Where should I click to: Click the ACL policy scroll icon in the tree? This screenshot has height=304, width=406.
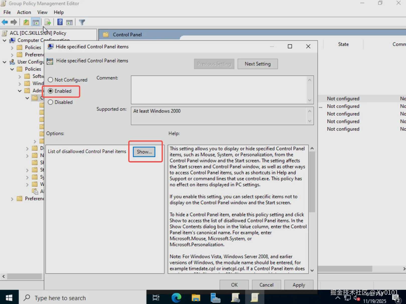4,33
